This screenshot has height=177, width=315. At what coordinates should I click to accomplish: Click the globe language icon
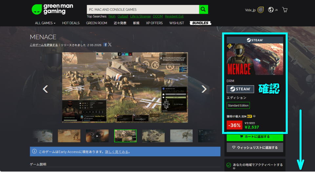tap(271, 10)
